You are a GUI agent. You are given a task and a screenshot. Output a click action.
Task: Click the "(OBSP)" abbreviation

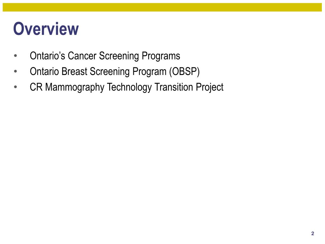point(184,72)
